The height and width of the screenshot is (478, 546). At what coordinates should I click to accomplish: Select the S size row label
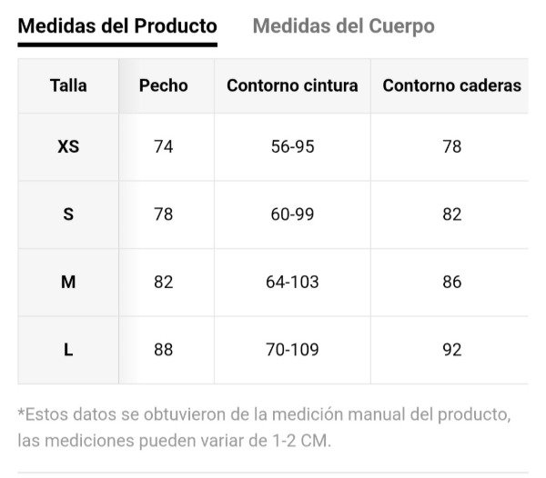68,214
